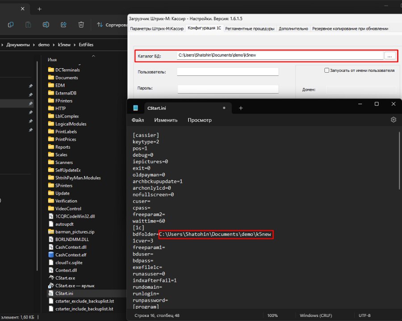Switch to Регламентные процедуры tab
The width and height of the screenshot is (402, 321).
tap(250, 29)
